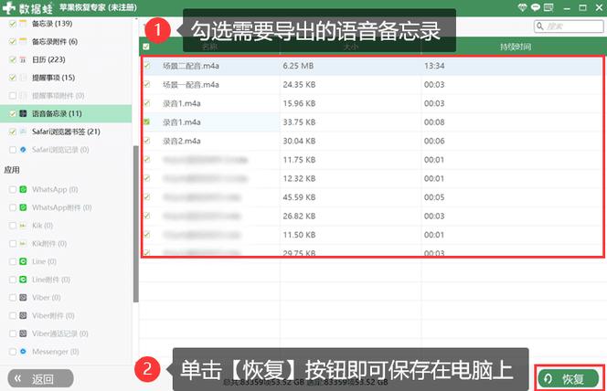Image resolution: width=607 pixels, height=391 pixels.
Task: Check the Messenger (0) checkbox
Action: coord(13,352)
